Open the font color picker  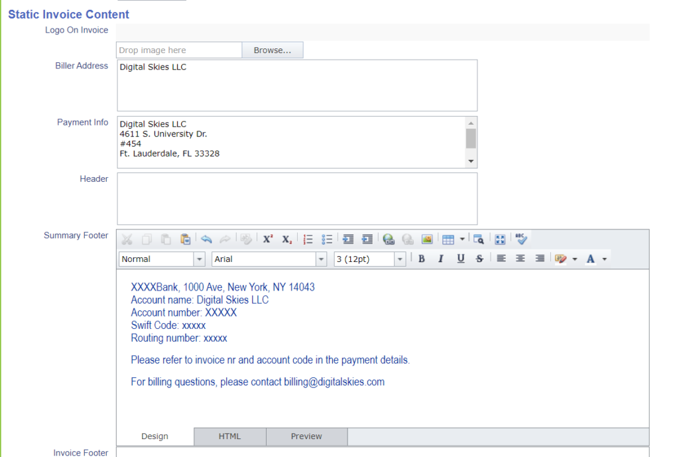click(591, 259)
